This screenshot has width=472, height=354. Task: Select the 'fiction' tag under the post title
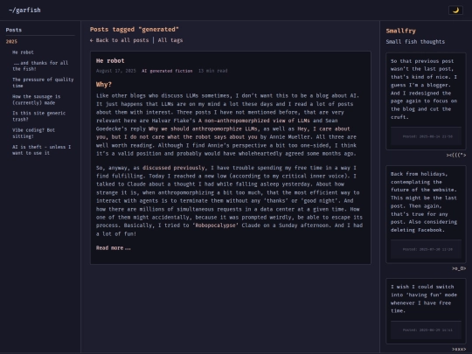tap(184, 71)
